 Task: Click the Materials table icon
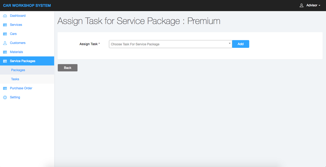coord(5,52)
